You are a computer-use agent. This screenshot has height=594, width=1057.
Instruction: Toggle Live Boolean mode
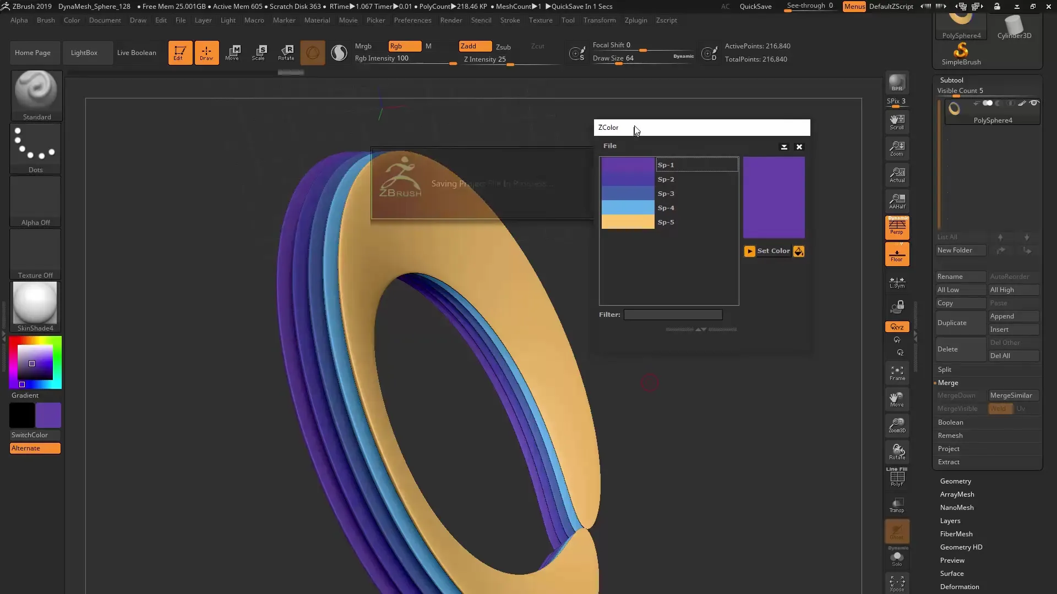137,53
